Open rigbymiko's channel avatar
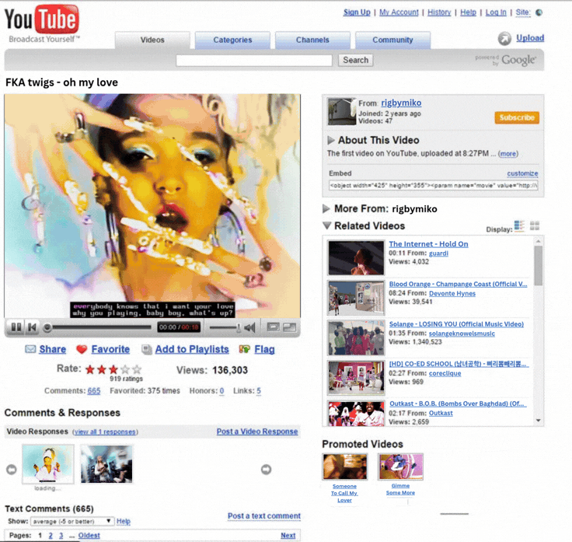This screenshot has height=542, width=572. point(342,112)
